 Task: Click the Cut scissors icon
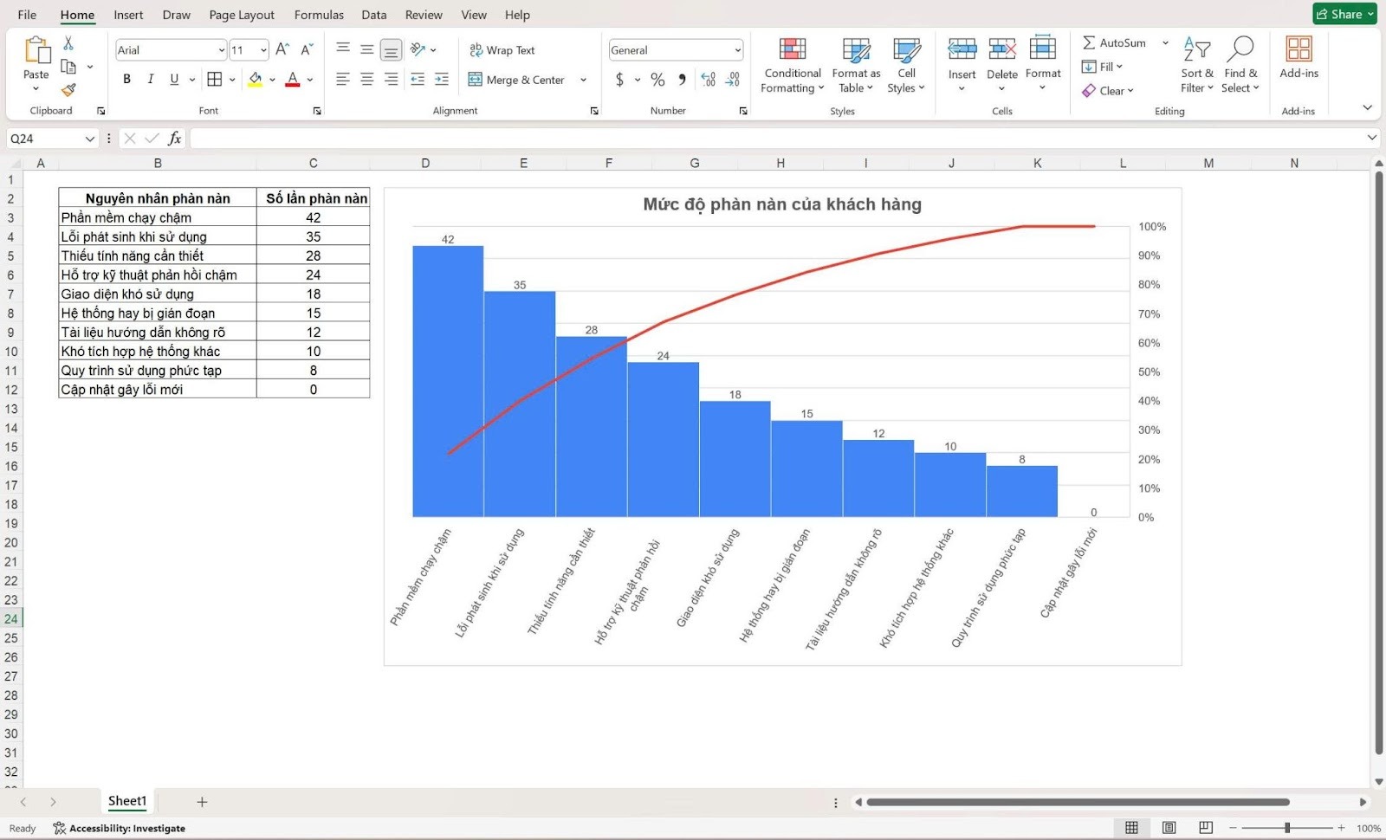[x=68, y=43]
